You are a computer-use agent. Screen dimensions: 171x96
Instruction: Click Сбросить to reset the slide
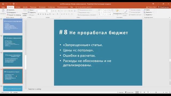tap(32, 13)
